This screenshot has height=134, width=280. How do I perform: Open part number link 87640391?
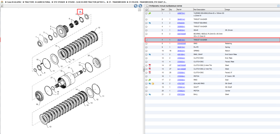(x=181, y=23)
